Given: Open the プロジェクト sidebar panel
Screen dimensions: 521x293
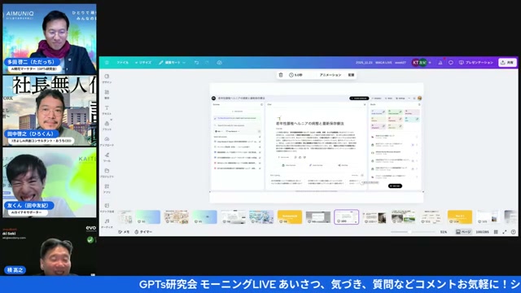Looking at the screenshot, I should coord(107,173).
